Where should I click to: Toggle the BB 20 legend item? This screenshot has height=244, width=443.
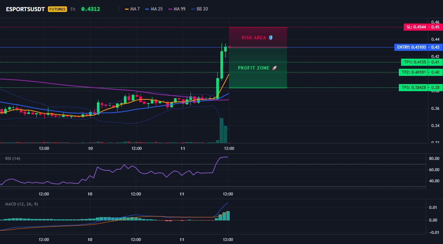coord(199,9)
